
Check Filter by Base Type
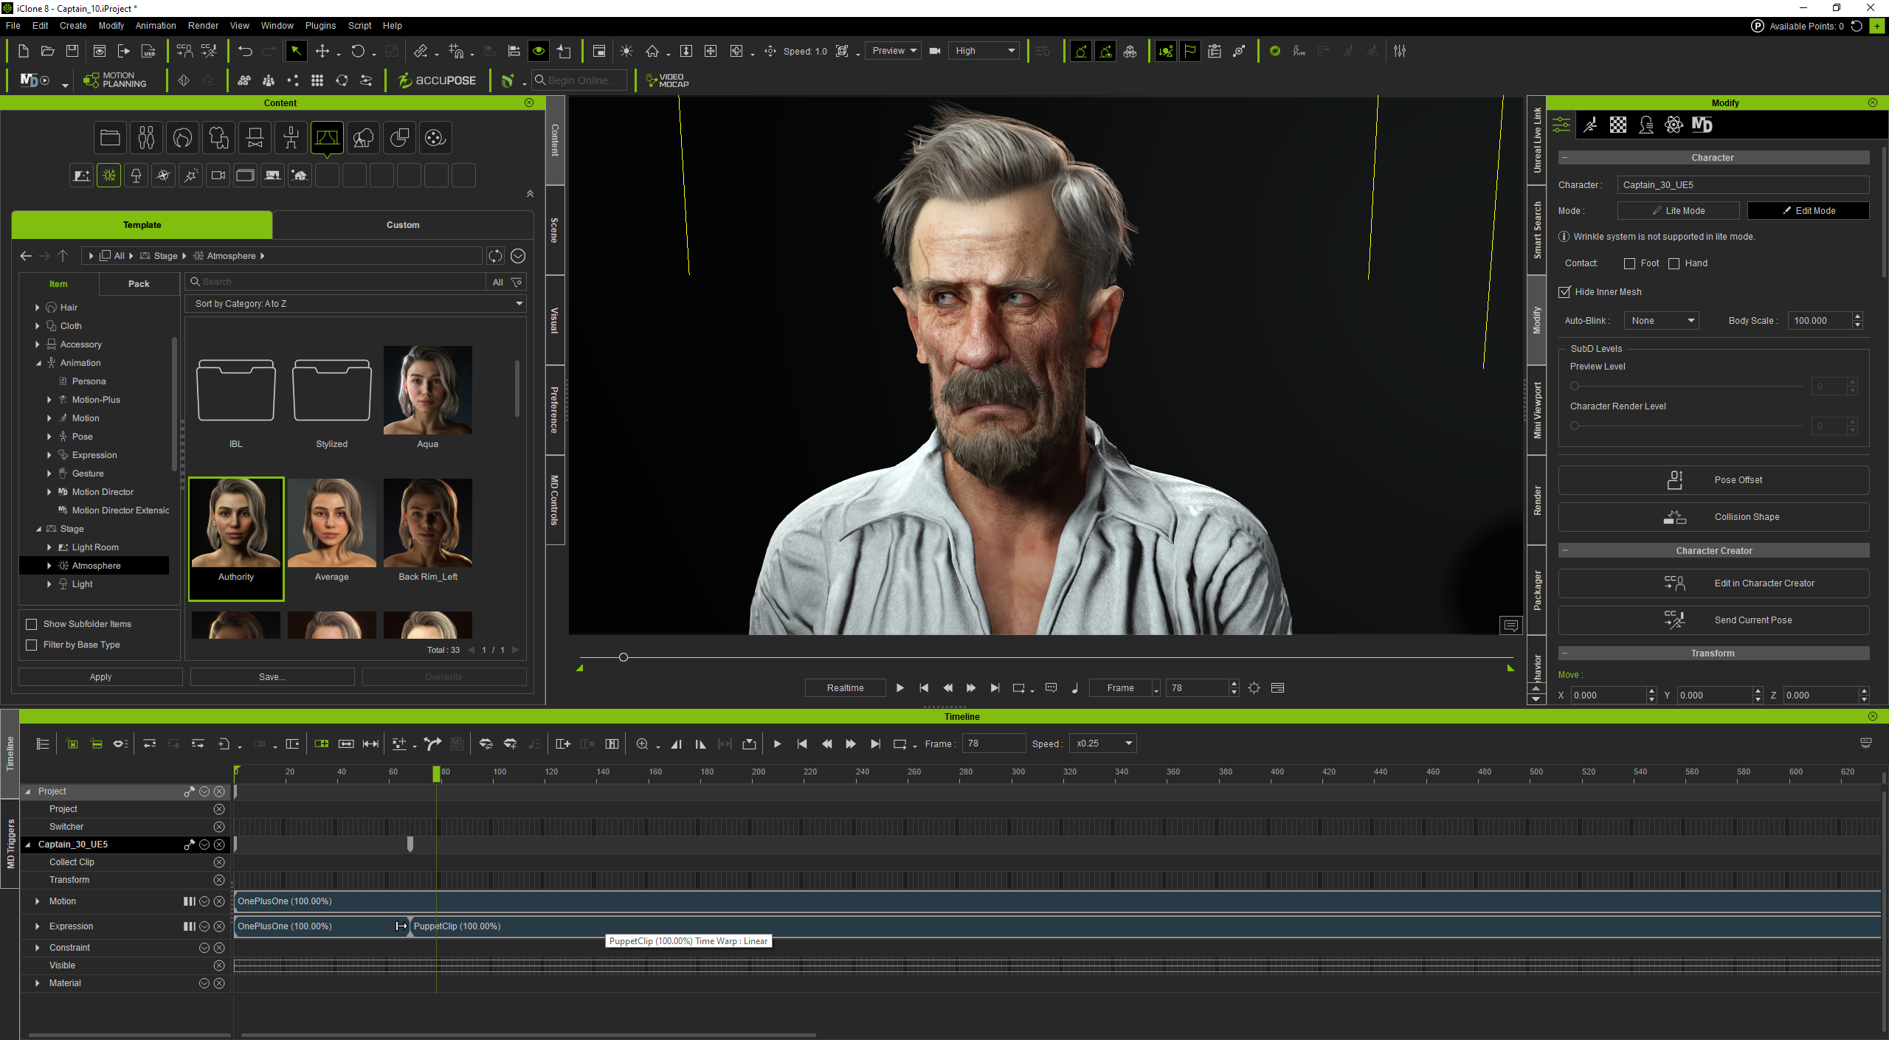(31, 645)
